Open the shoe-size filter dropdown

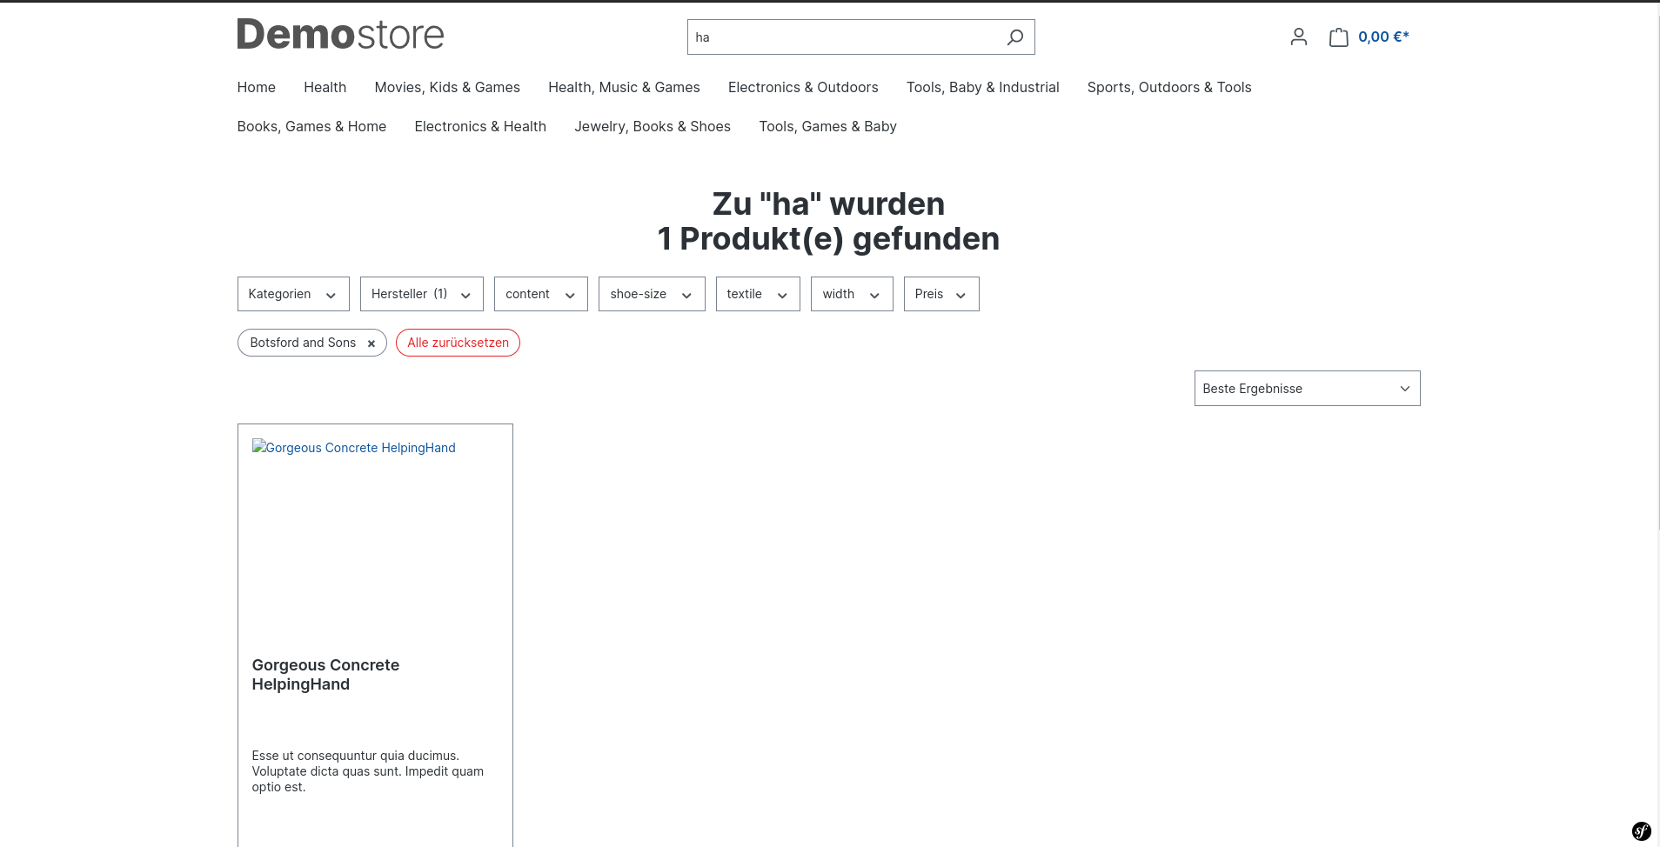pos(652,294)
